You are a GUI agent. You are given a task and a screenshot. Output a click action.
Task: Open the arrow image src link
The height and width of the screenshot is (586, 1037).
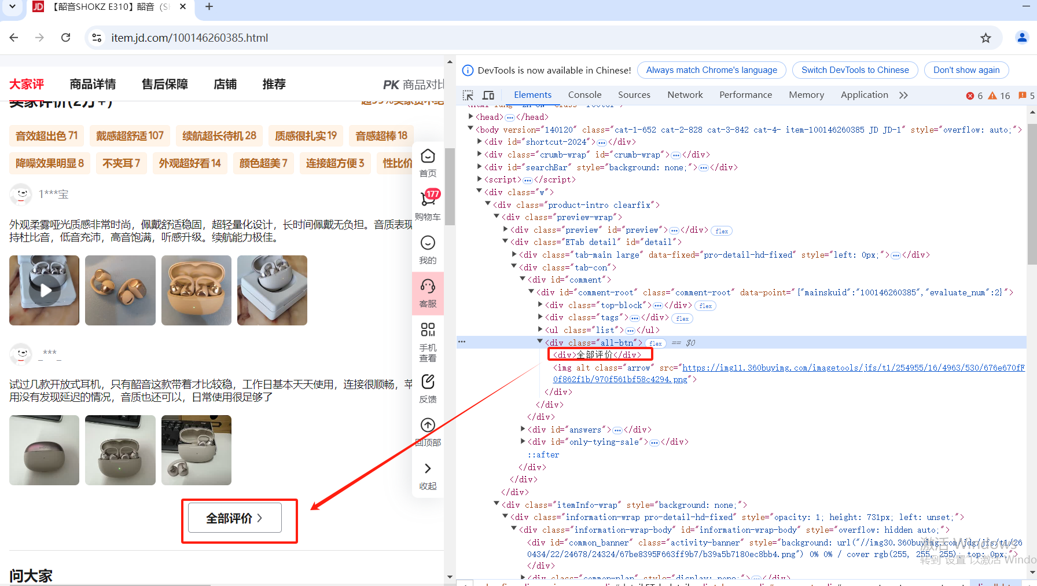coord(789,373)
